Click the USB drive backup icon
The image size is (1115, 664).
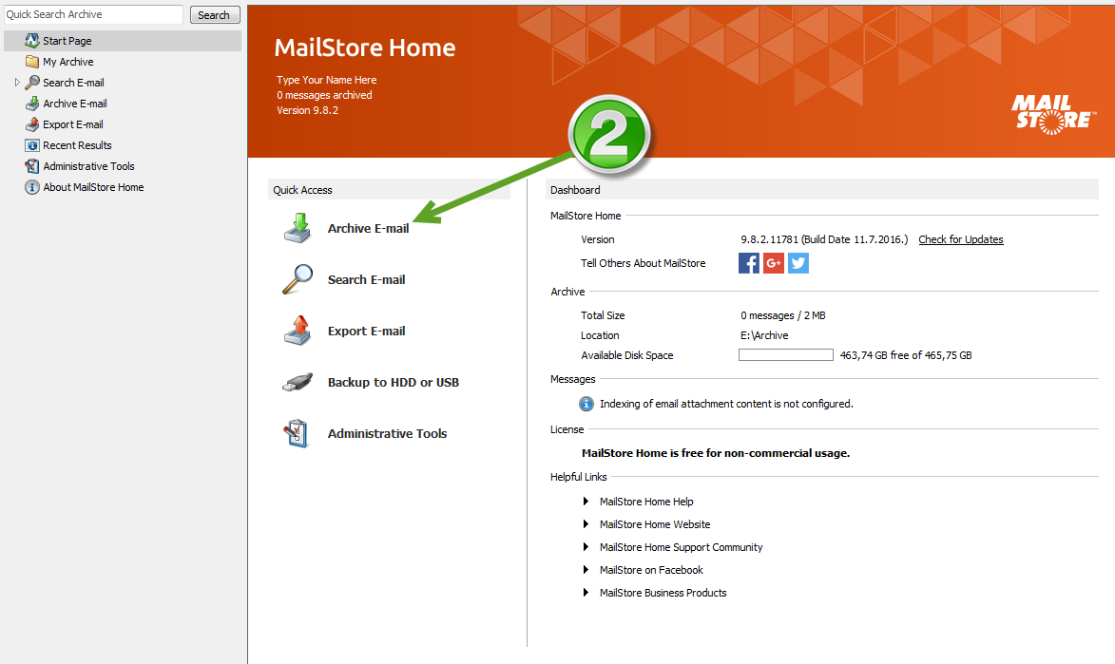[298, 382]
